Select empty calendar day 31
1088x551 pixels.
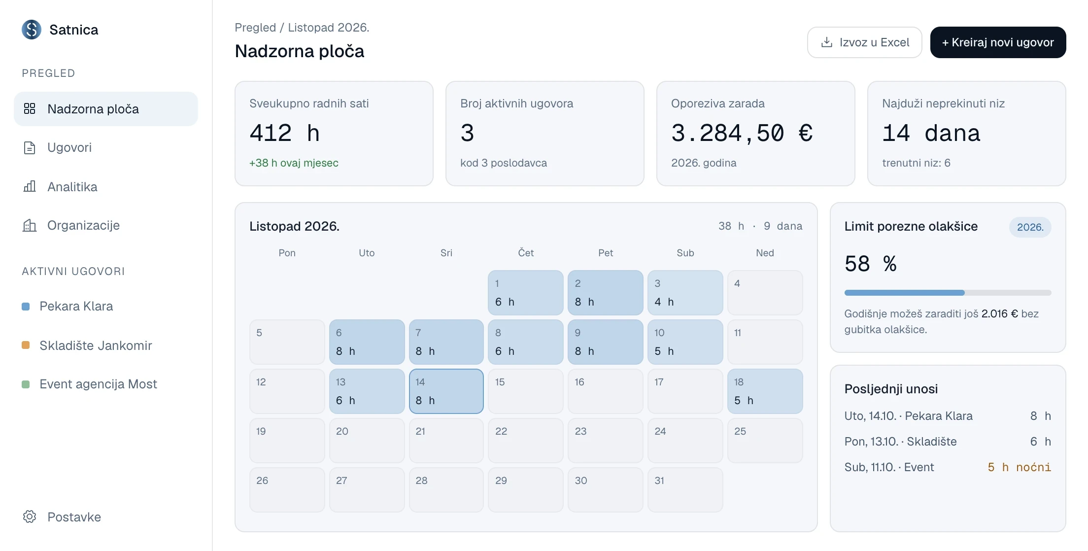click(x=685, y=490)
